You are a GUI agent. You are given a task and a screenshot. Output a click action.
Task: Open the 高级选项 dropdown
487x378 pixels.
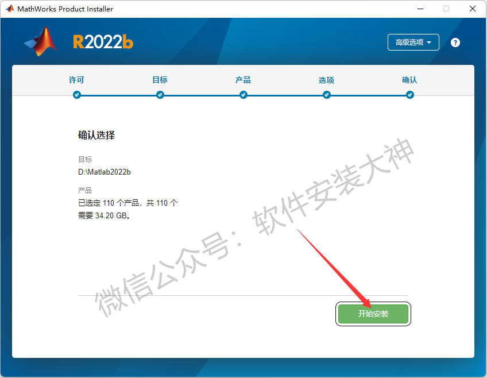pos(413,43)
